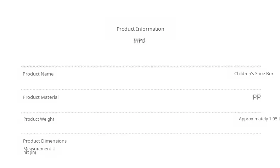
Task: Select the "Product Material" label
Action: point(40,97)
